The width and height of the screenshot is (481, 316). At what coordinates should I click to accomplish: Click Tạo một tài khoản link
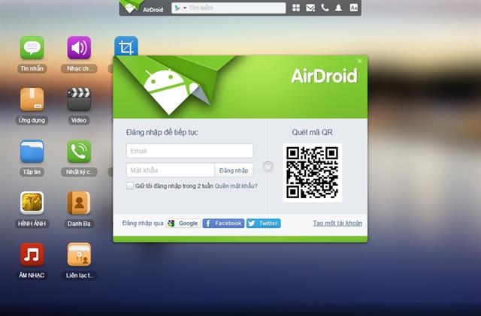[337, 223]
